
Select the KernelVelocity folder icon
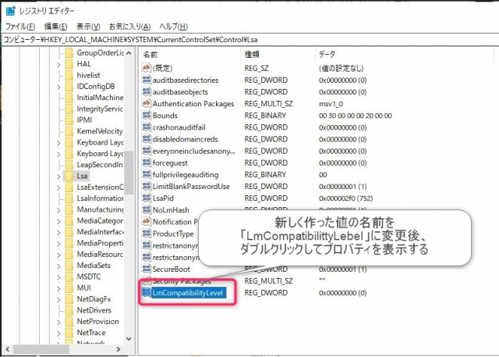coord(69,131)
